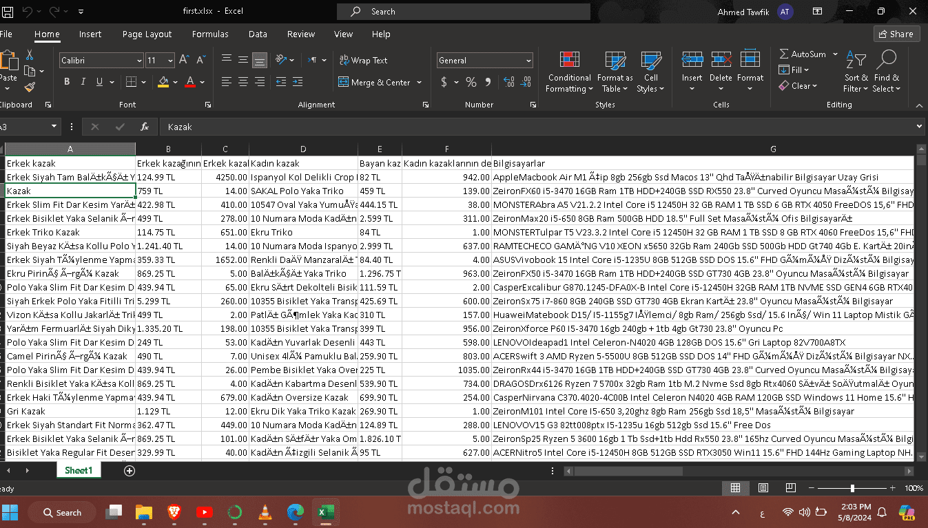Click the Insert cells icon
This screenshot has width=928, height=528.
692,60
